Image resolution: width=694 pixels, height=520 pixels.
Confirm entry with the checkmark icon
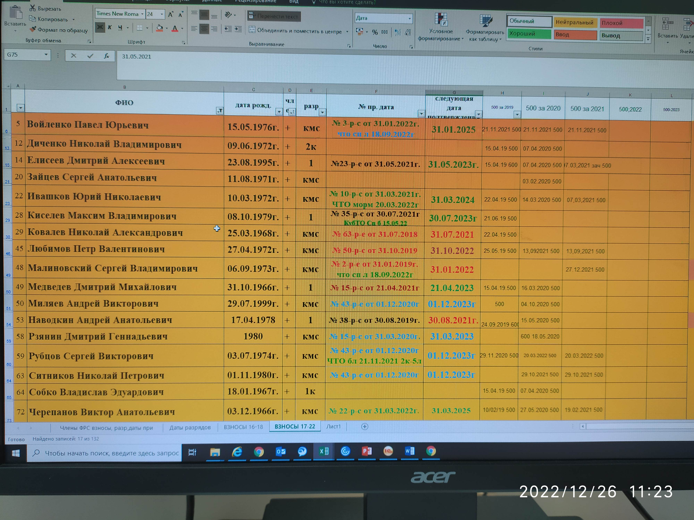90,56
